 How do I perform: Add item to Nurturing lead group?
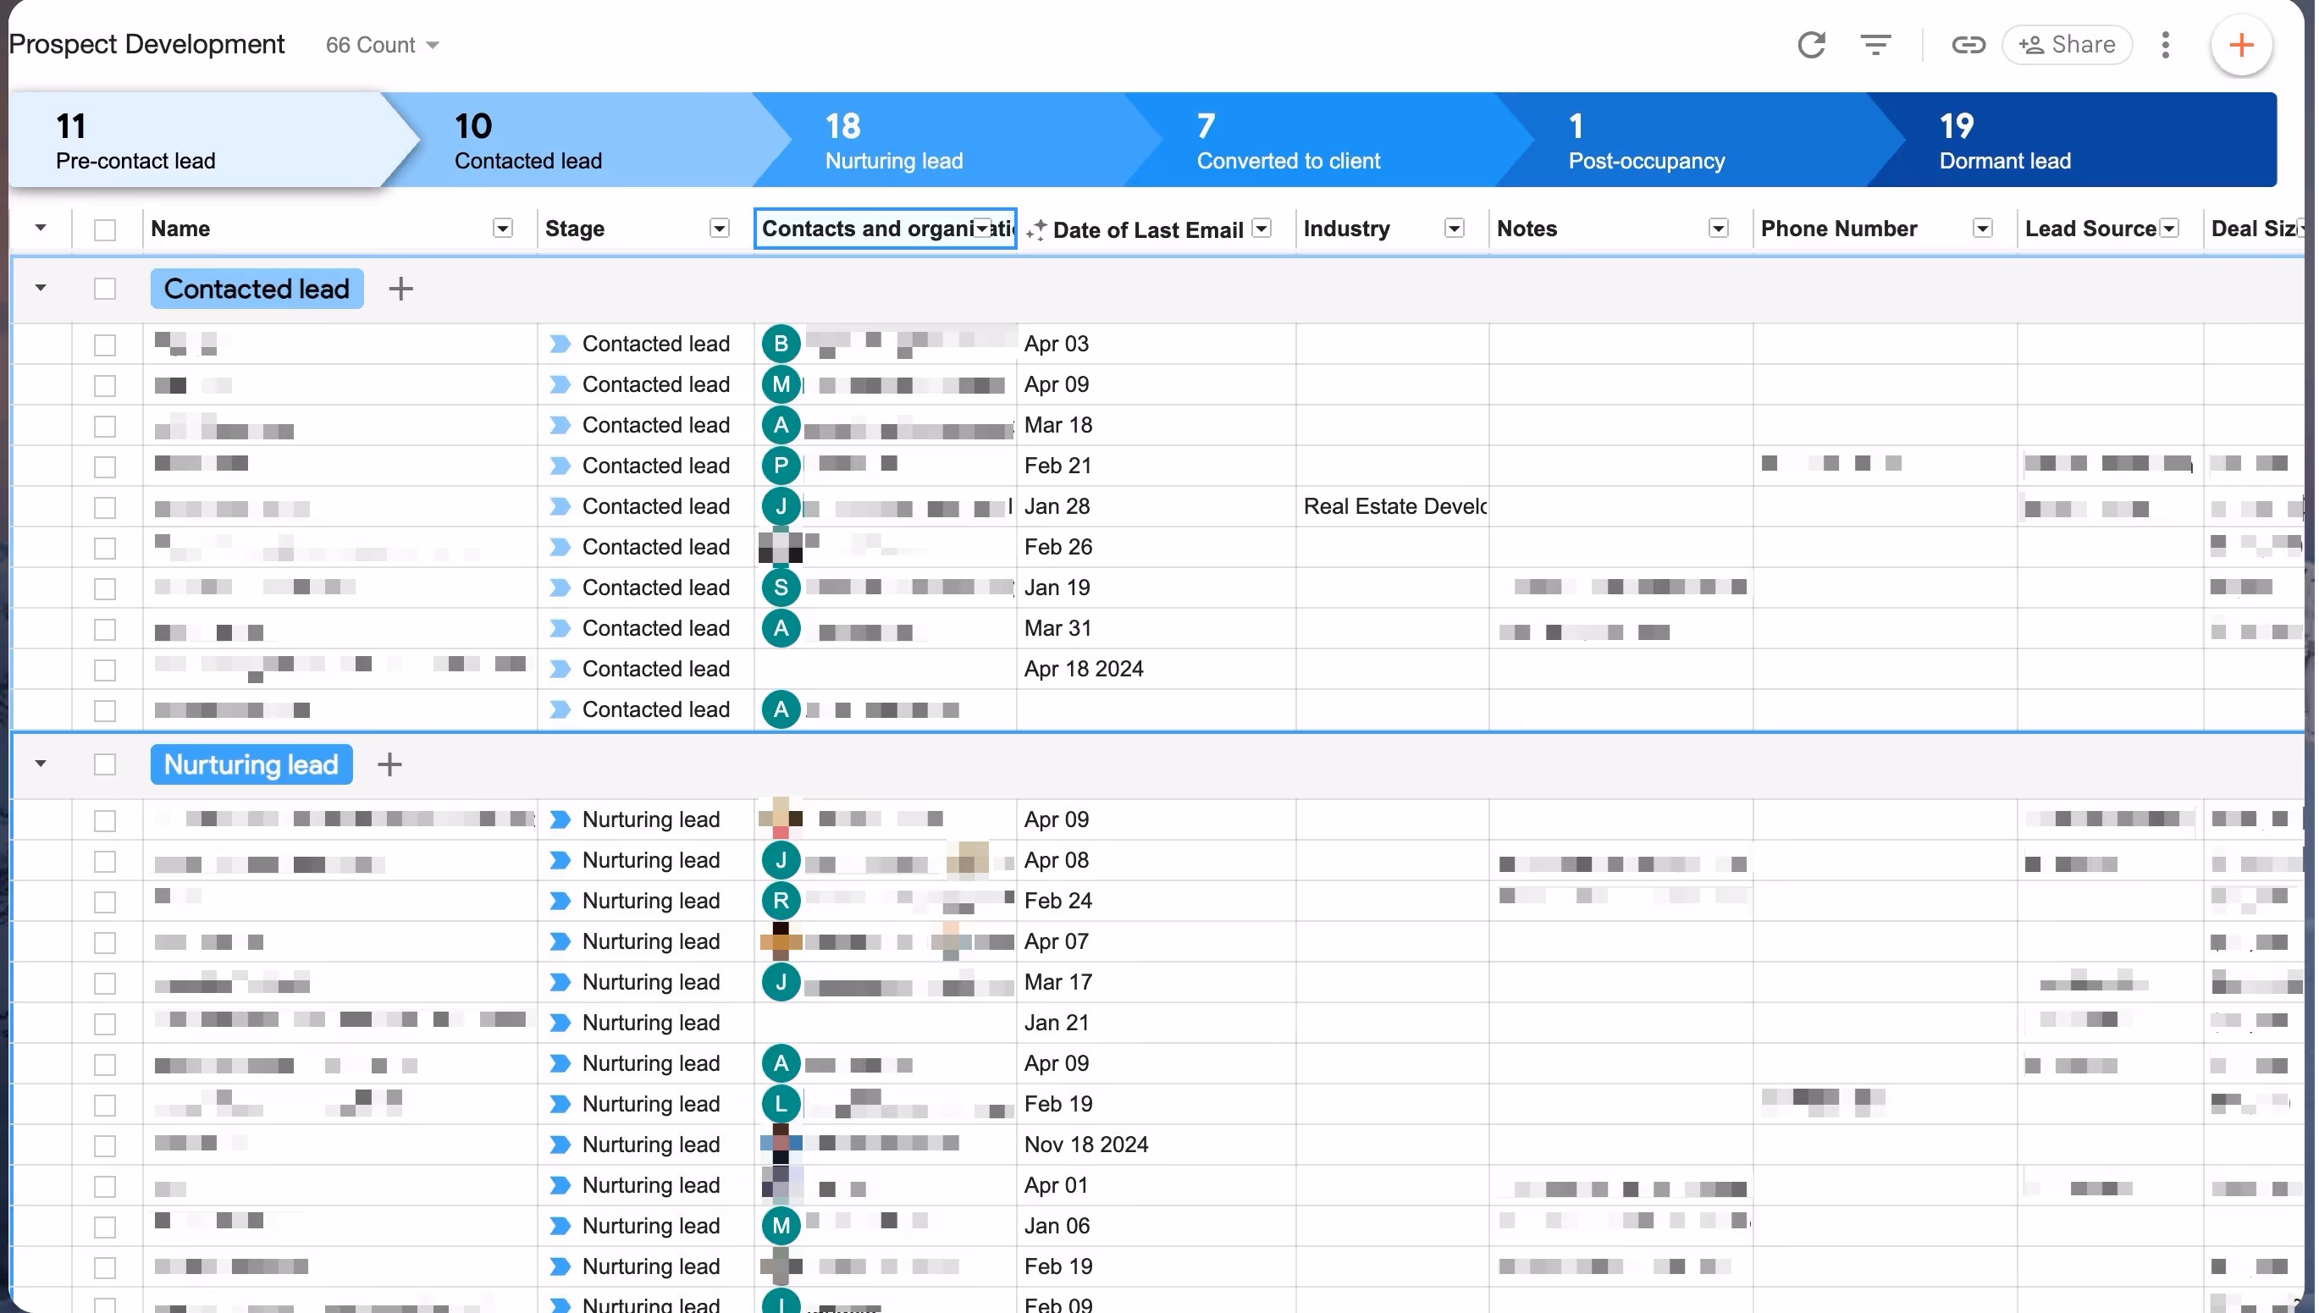click(x=389, y=764)
